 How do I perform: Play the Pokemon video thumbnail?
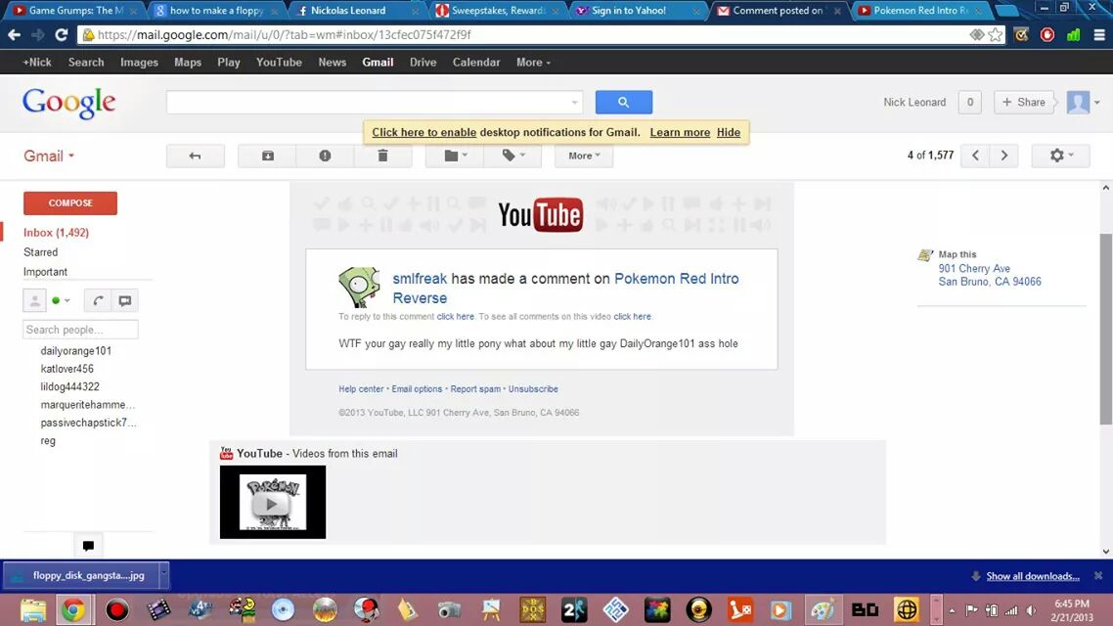273,503
